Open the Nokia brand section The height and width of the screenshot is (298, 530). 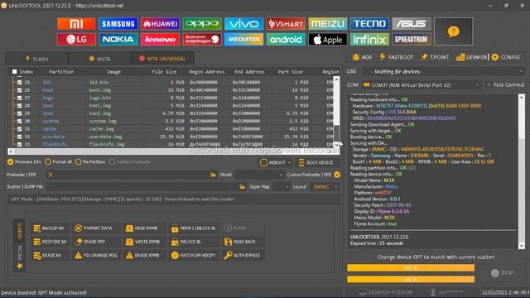[x=118, y=39]
